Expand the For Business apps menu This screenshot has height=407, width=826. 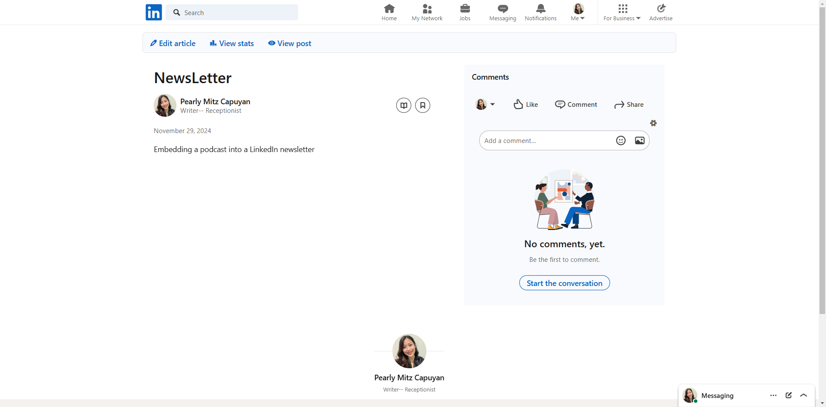pos(622,12)
